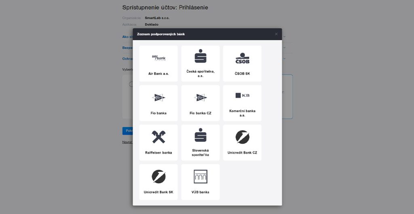414x214 pixels.
Task: Select the Komerční banka a.s. label
Action: 242,113
